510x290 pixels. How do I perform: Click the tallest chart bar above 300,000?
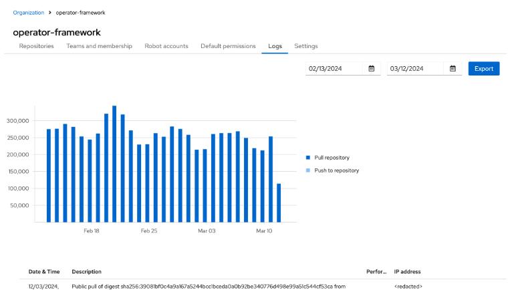tap(114, 164)
